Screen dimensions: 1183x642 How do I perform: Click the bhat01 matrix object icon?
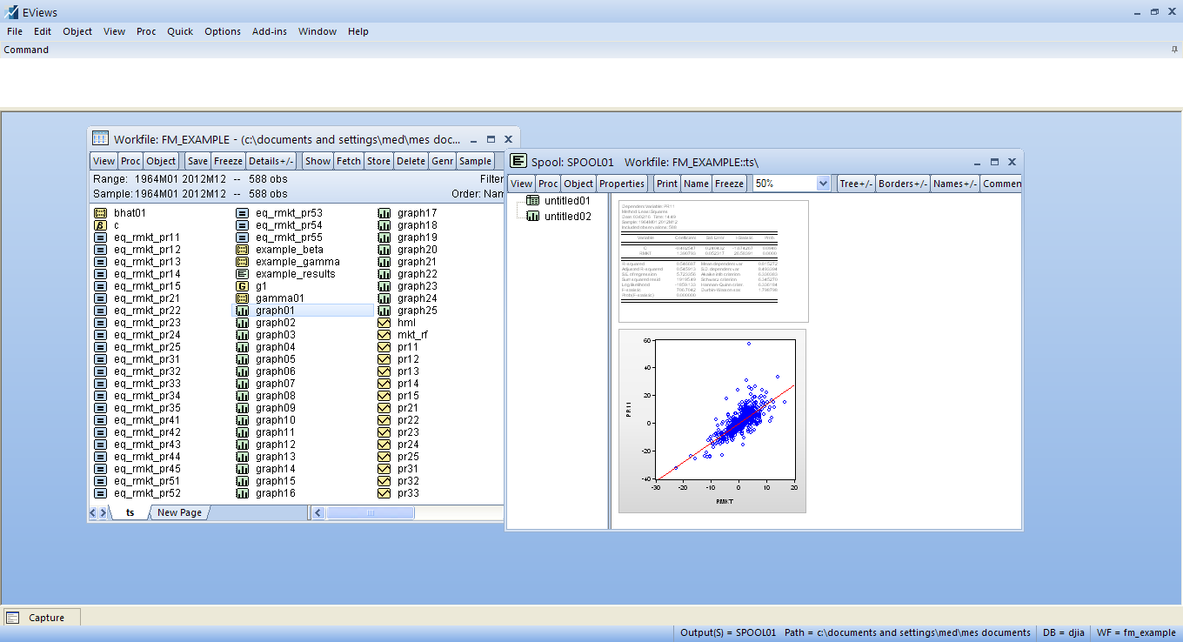pyautogui.click(x=100, y=213)
